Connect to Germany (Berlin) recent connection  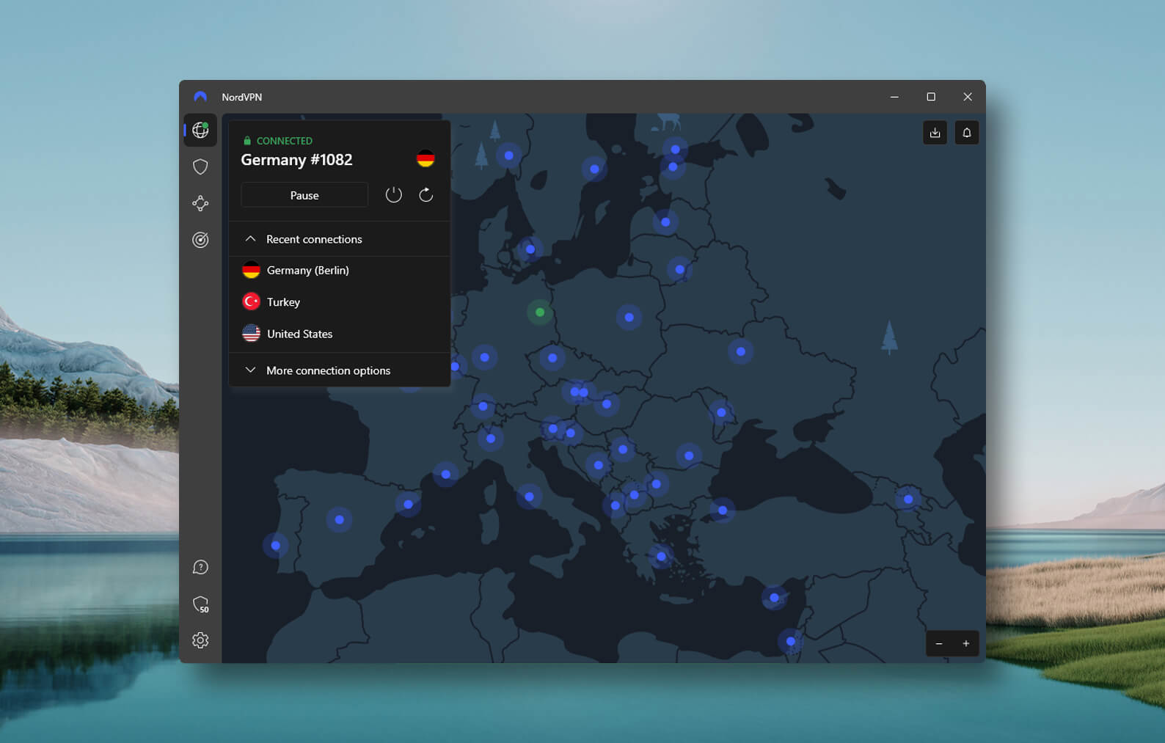click(339, 271)
